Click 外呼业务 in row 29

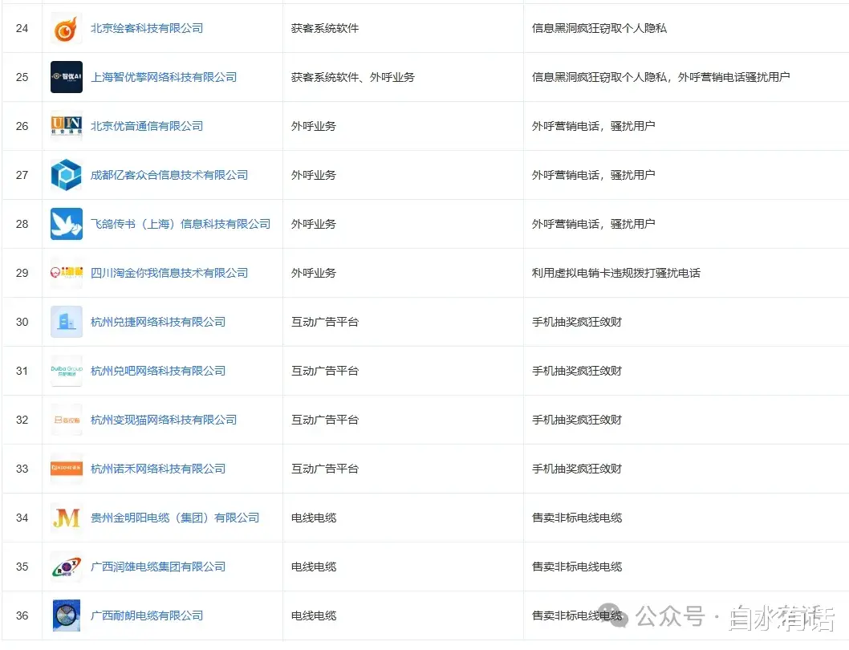click(314, 273)
